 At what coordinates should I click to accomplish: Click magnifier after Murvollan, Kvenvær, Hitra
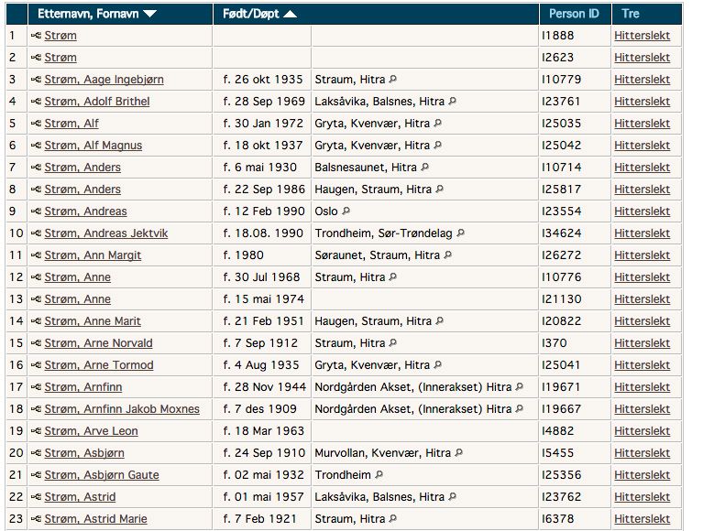point(458,452)
